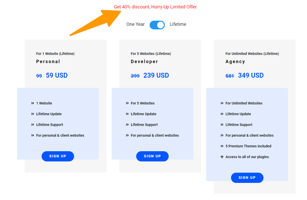Click the "One Year" billing label
This screenshot has width=307, height=200.
point(135,25)
